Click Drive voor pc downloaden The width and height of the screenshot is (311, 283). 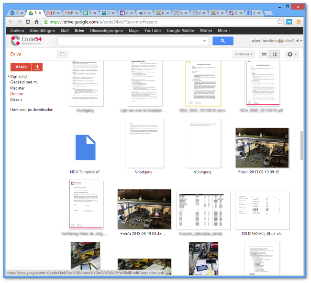tap(32, 110)
